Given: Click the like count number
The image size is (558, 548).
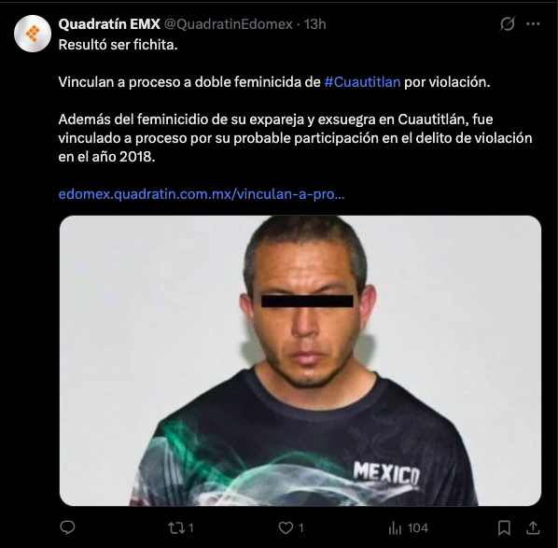Looking at the screenshot, I should 300,527.
